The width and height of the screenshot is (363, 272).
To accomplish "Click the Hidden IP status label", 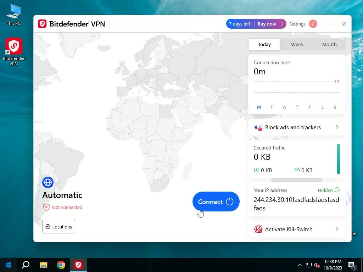I will pyautogui.click(x=325, y=190).
